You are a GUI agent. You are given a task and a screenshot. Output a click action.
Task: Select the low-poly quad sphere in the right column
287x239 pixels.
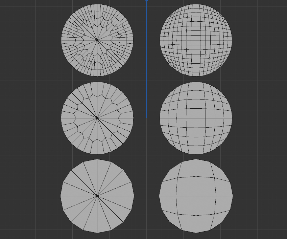click(196, 196)
